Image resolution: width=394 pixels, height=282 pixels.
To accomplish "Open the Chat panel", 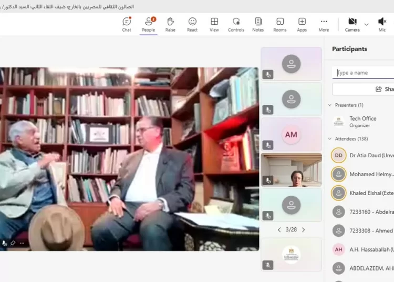I will [x=127, y=24].
